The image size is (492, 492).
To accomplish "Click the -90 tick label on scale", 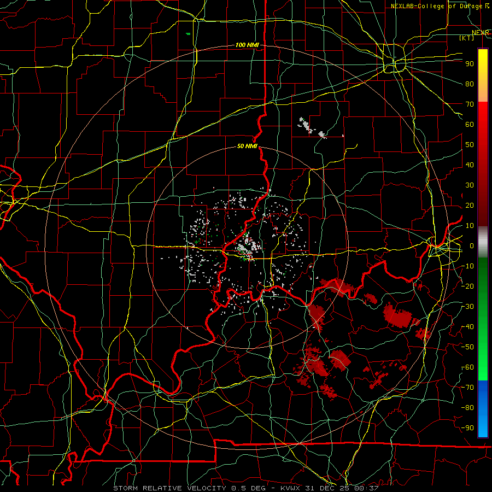I will pyautogui.click(x=467, y=428).
